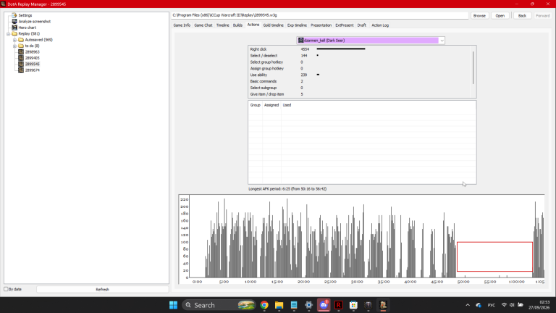The height and width of the screenshot is (313, 556).
Task: Open the Gold timeline tab
Action: pyautogui.click(x=274, y=25)
